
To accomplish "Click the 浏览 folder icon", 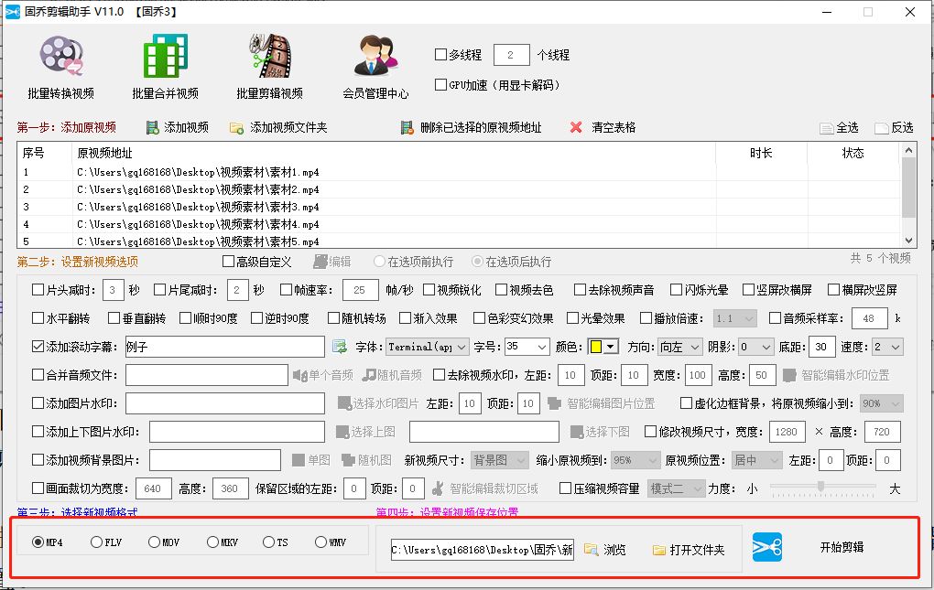I will tap(591, 550).
